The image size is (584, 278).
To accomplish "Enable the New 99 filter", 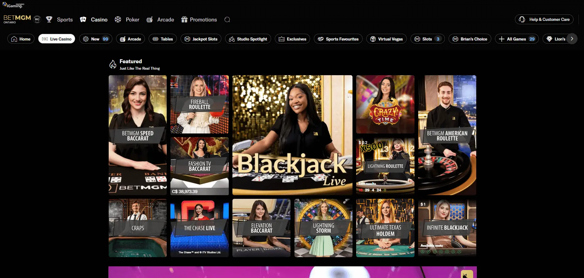I will 95,39.
